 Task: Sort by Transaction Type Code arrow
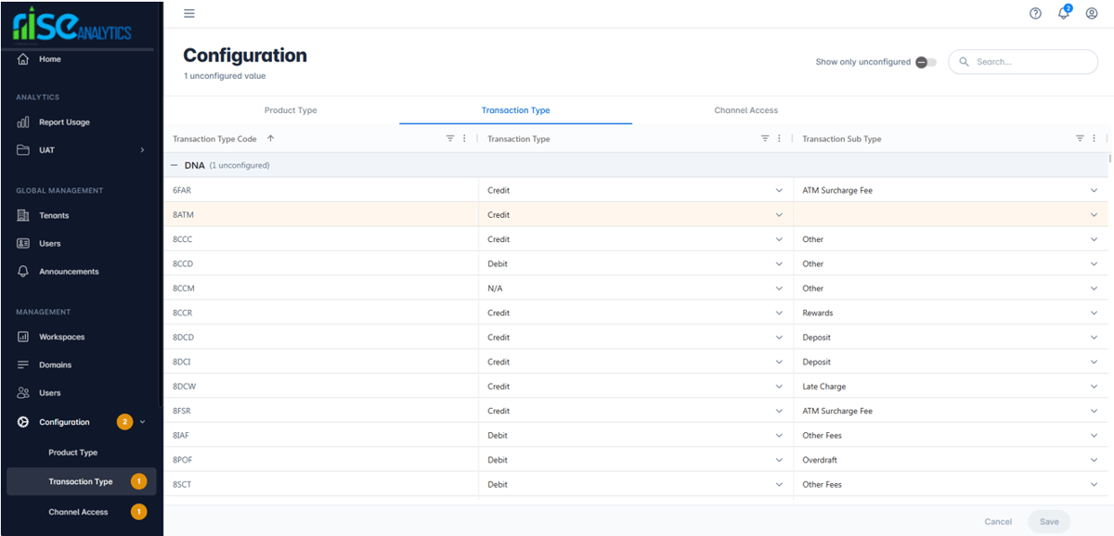(x=271, y=138)
